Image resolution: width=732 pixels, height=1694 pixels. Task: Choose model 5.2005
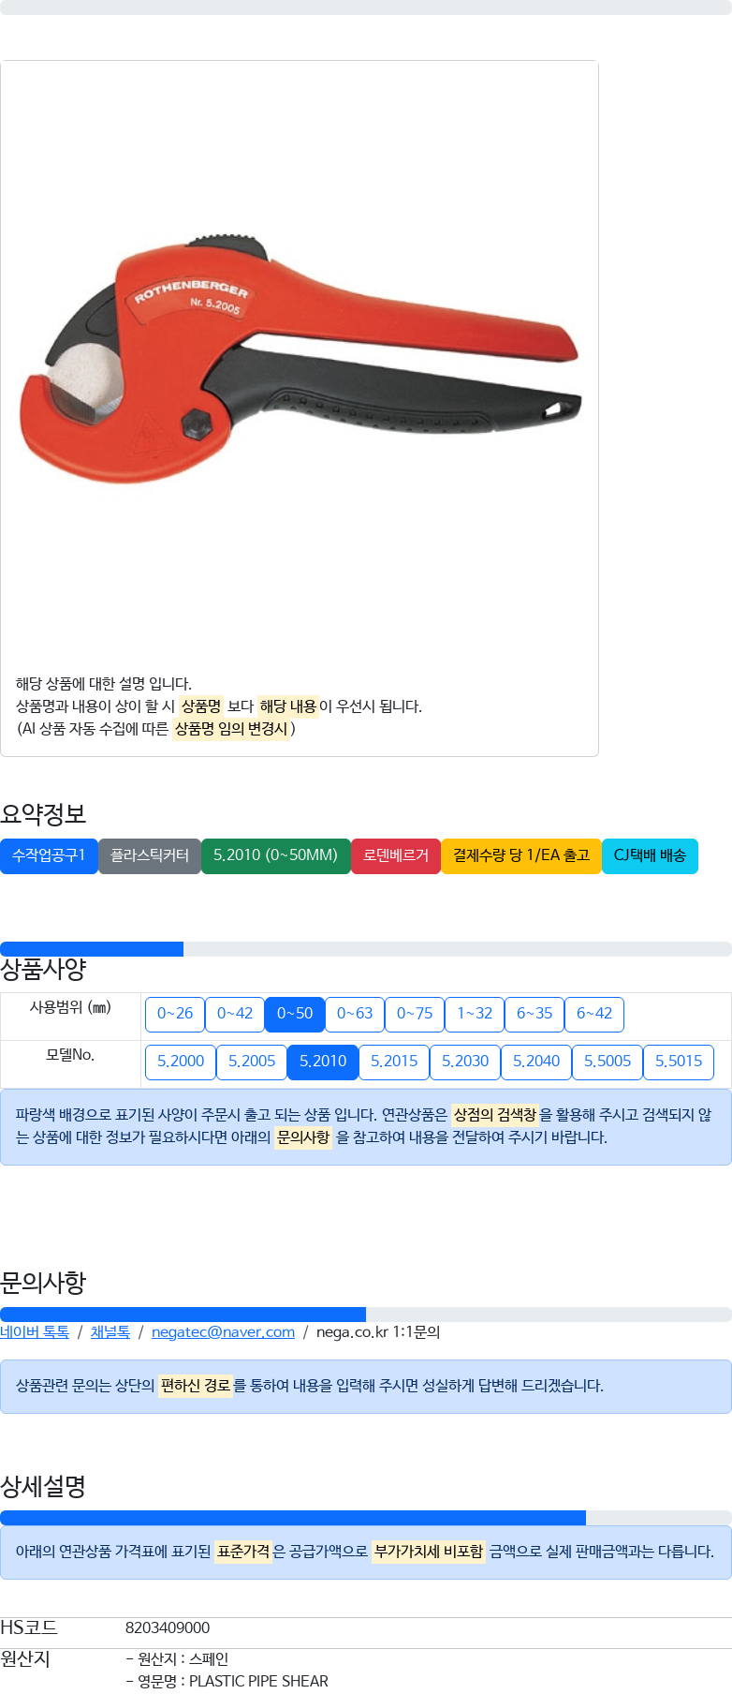coord(252,1062)
